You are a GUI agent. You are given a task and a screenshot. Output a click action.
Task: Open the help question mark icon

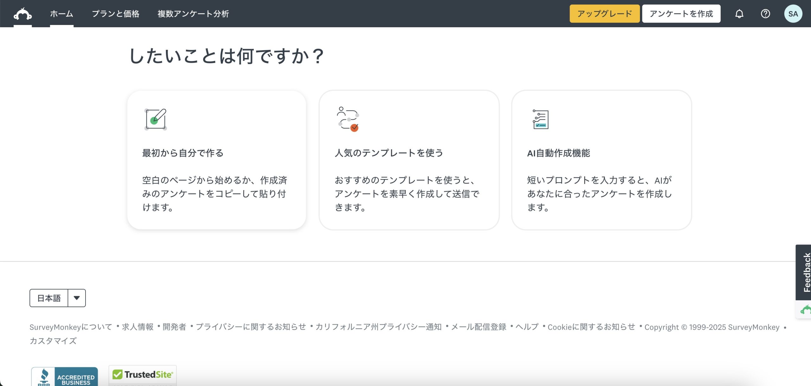(x=765, y=14)
